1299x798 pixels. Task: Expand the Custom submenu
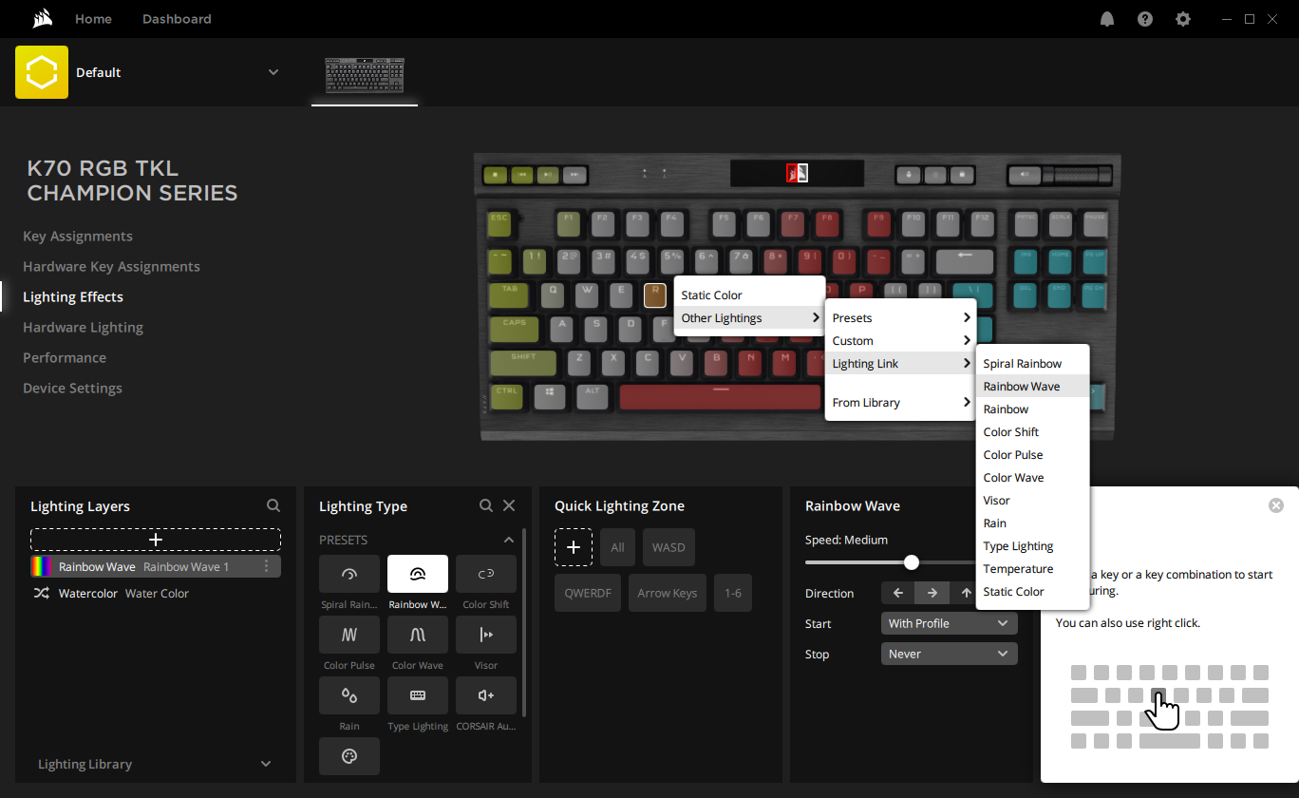tap(900, 341)
